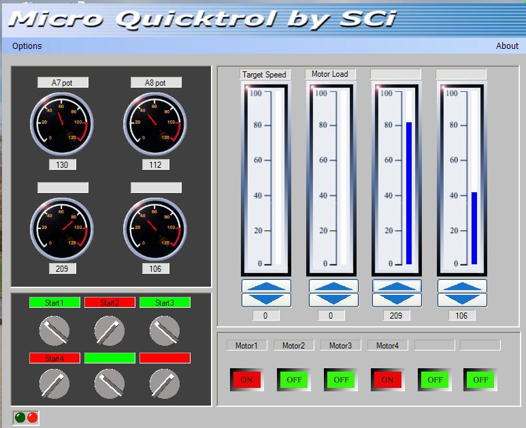Click the Motor Load label
Viewport: 526px width, 428px height.
point(330,74)
